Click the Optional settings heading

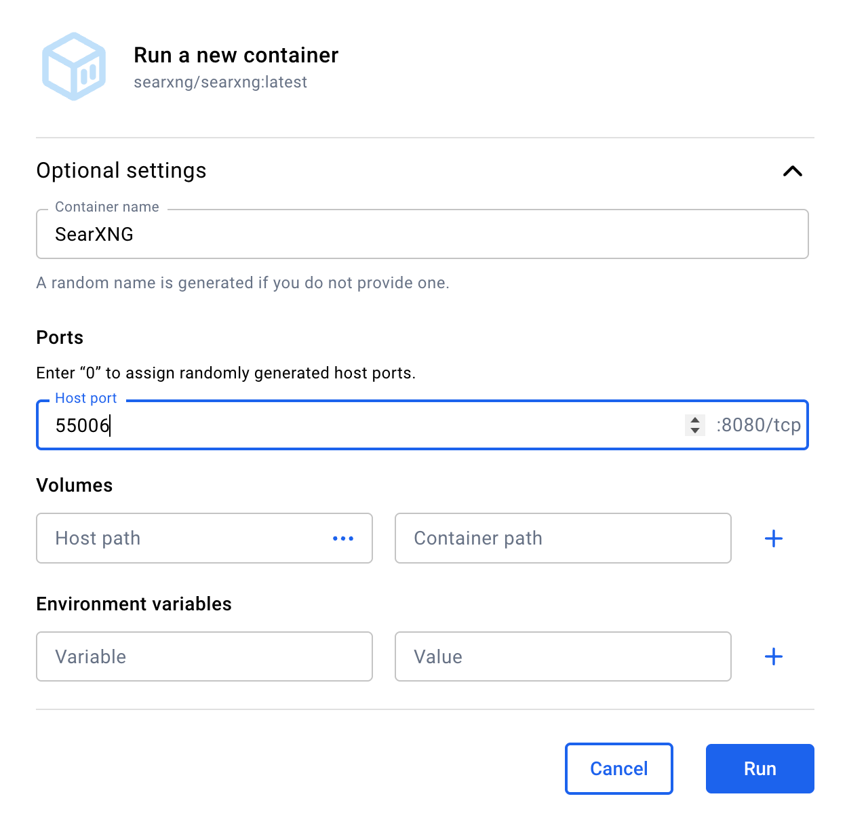121,170
